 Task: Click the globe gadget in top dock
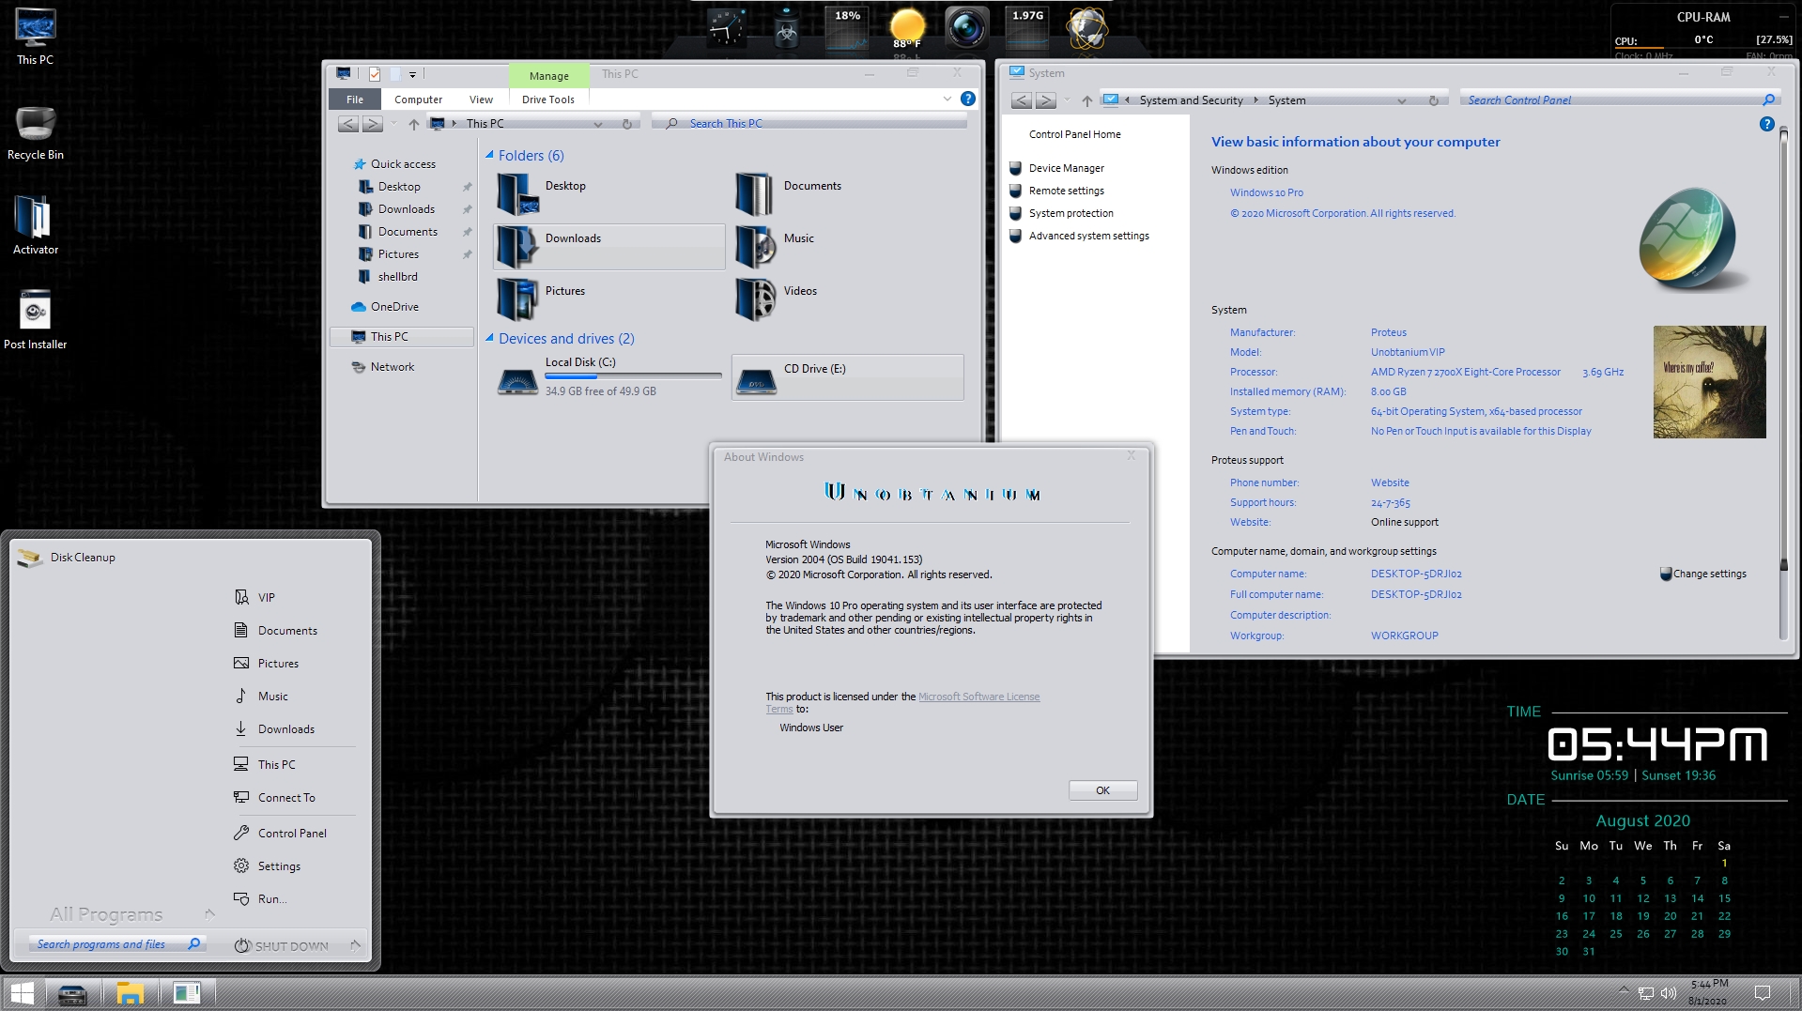(1086, 28)
